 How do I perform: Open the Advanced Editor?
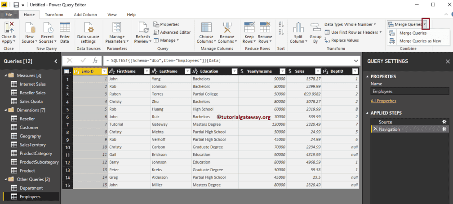point(172,32)
